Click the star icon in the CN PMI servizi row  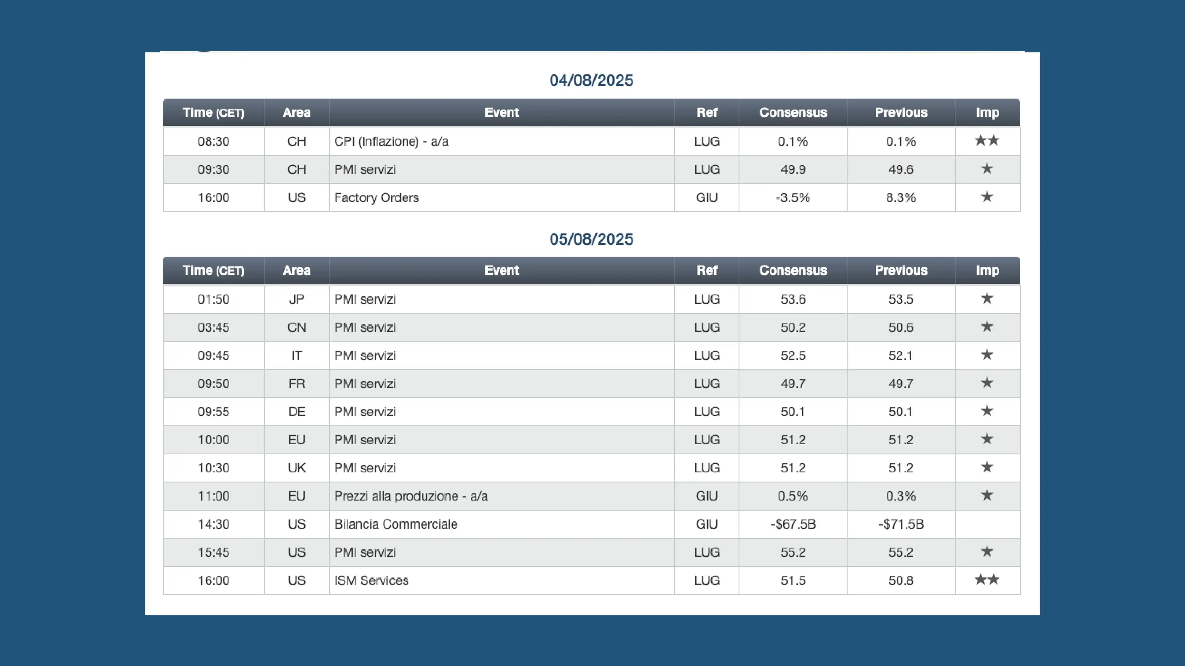tap(987, 327)
